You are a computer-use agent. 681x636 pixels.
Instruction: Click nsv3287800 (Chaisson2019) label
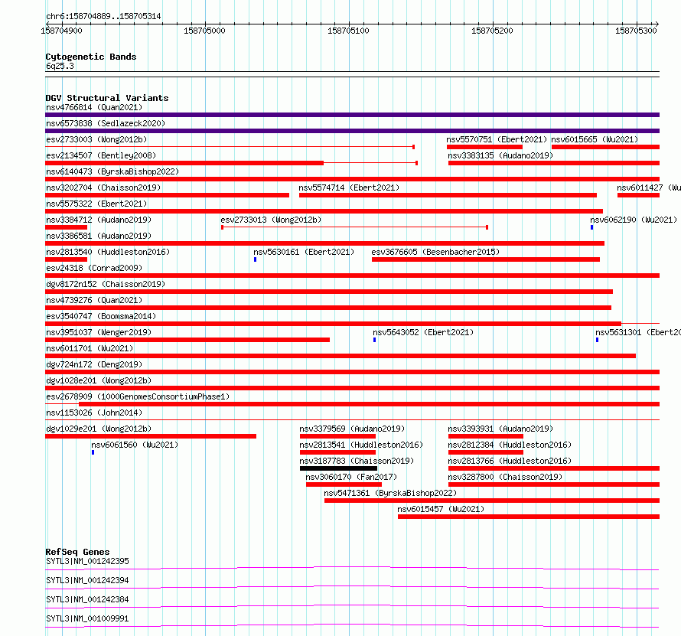(x=505, y=477)
